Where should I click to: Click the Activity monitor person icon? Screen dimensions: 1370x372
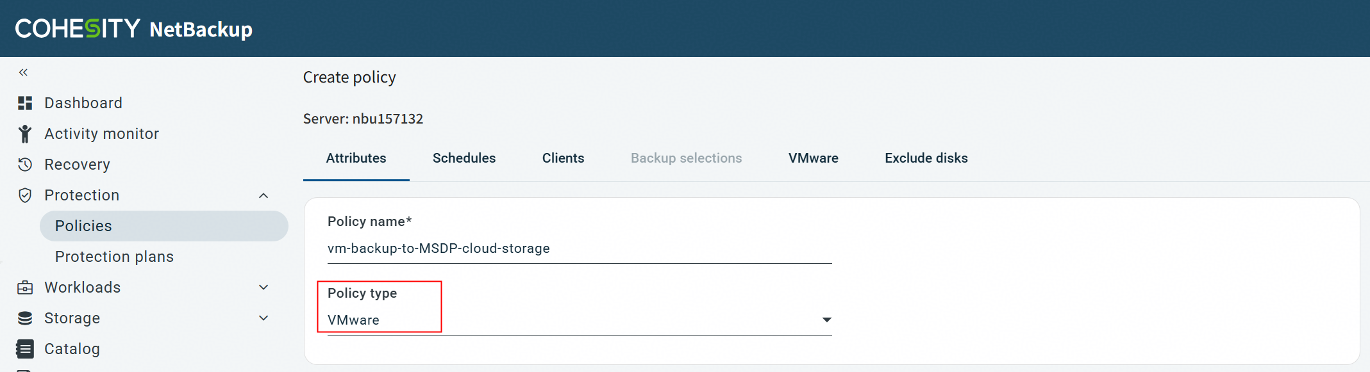tap(25, 134)
